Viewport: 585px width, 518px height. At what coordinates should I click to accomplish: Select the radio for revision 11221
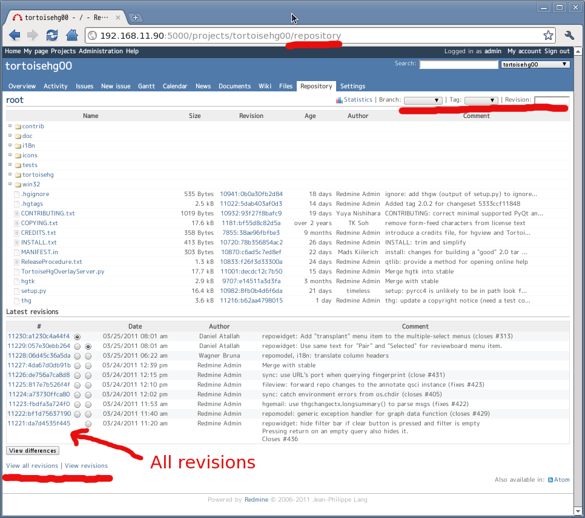(88, 424)
